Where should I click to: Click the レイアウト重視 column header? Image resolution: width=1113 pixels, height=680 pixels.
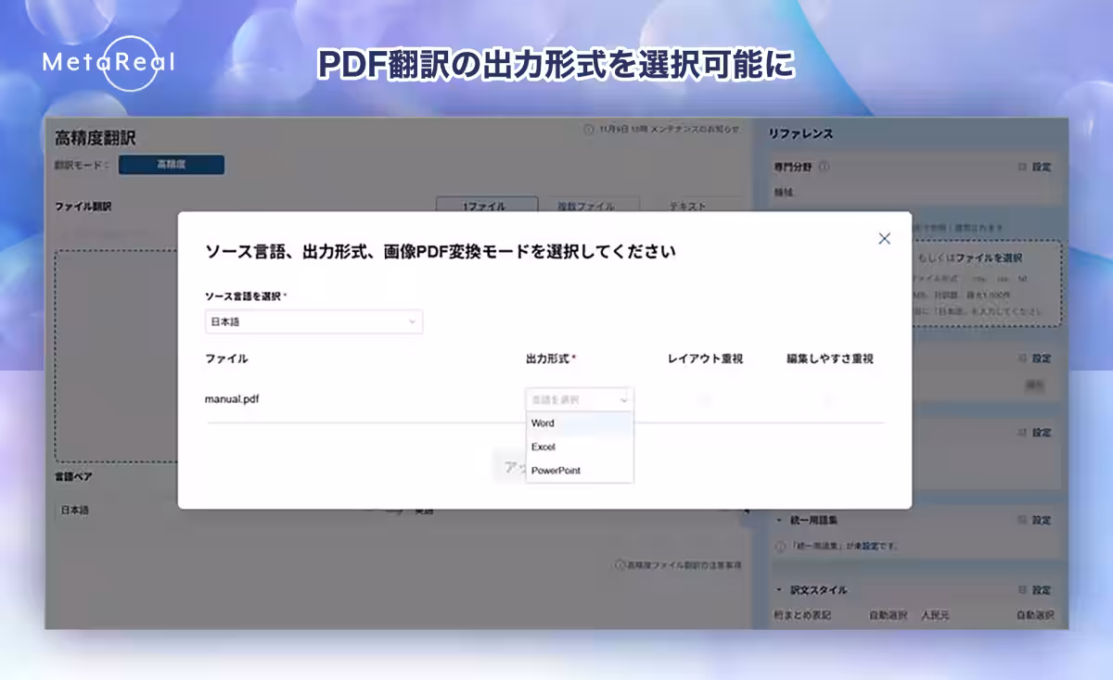(705, 359)
